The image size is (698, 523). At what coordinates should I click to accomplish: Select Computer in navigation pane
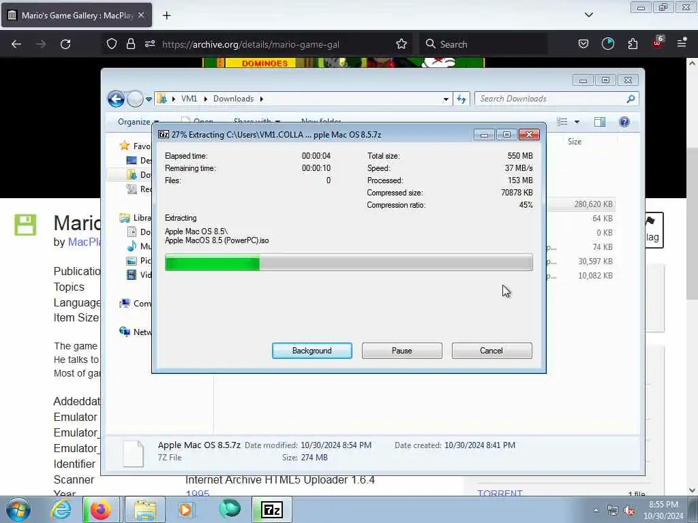135,303
